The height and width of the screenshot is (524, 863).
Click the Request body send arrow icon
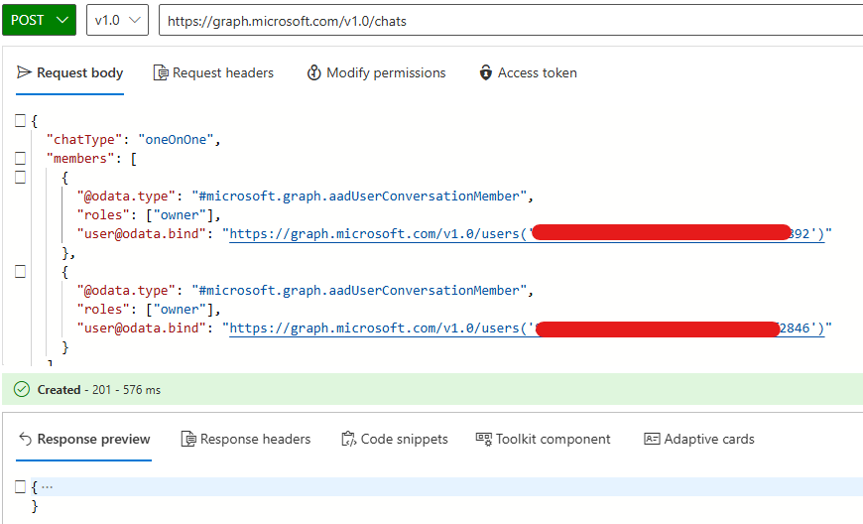24,72
